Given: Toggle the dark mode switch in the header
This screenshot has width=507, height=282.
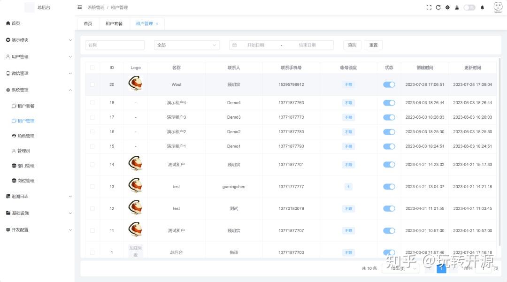Looking at the screenshot, I should (x=469, y=8).
